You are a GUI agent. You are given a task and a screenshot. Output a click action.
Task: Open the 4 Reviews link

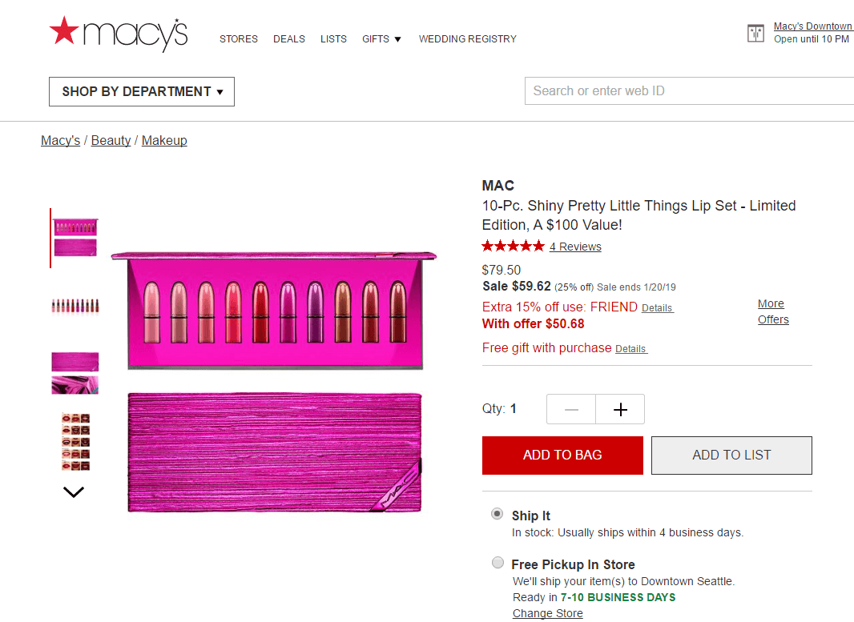click(x=575, y=247)
